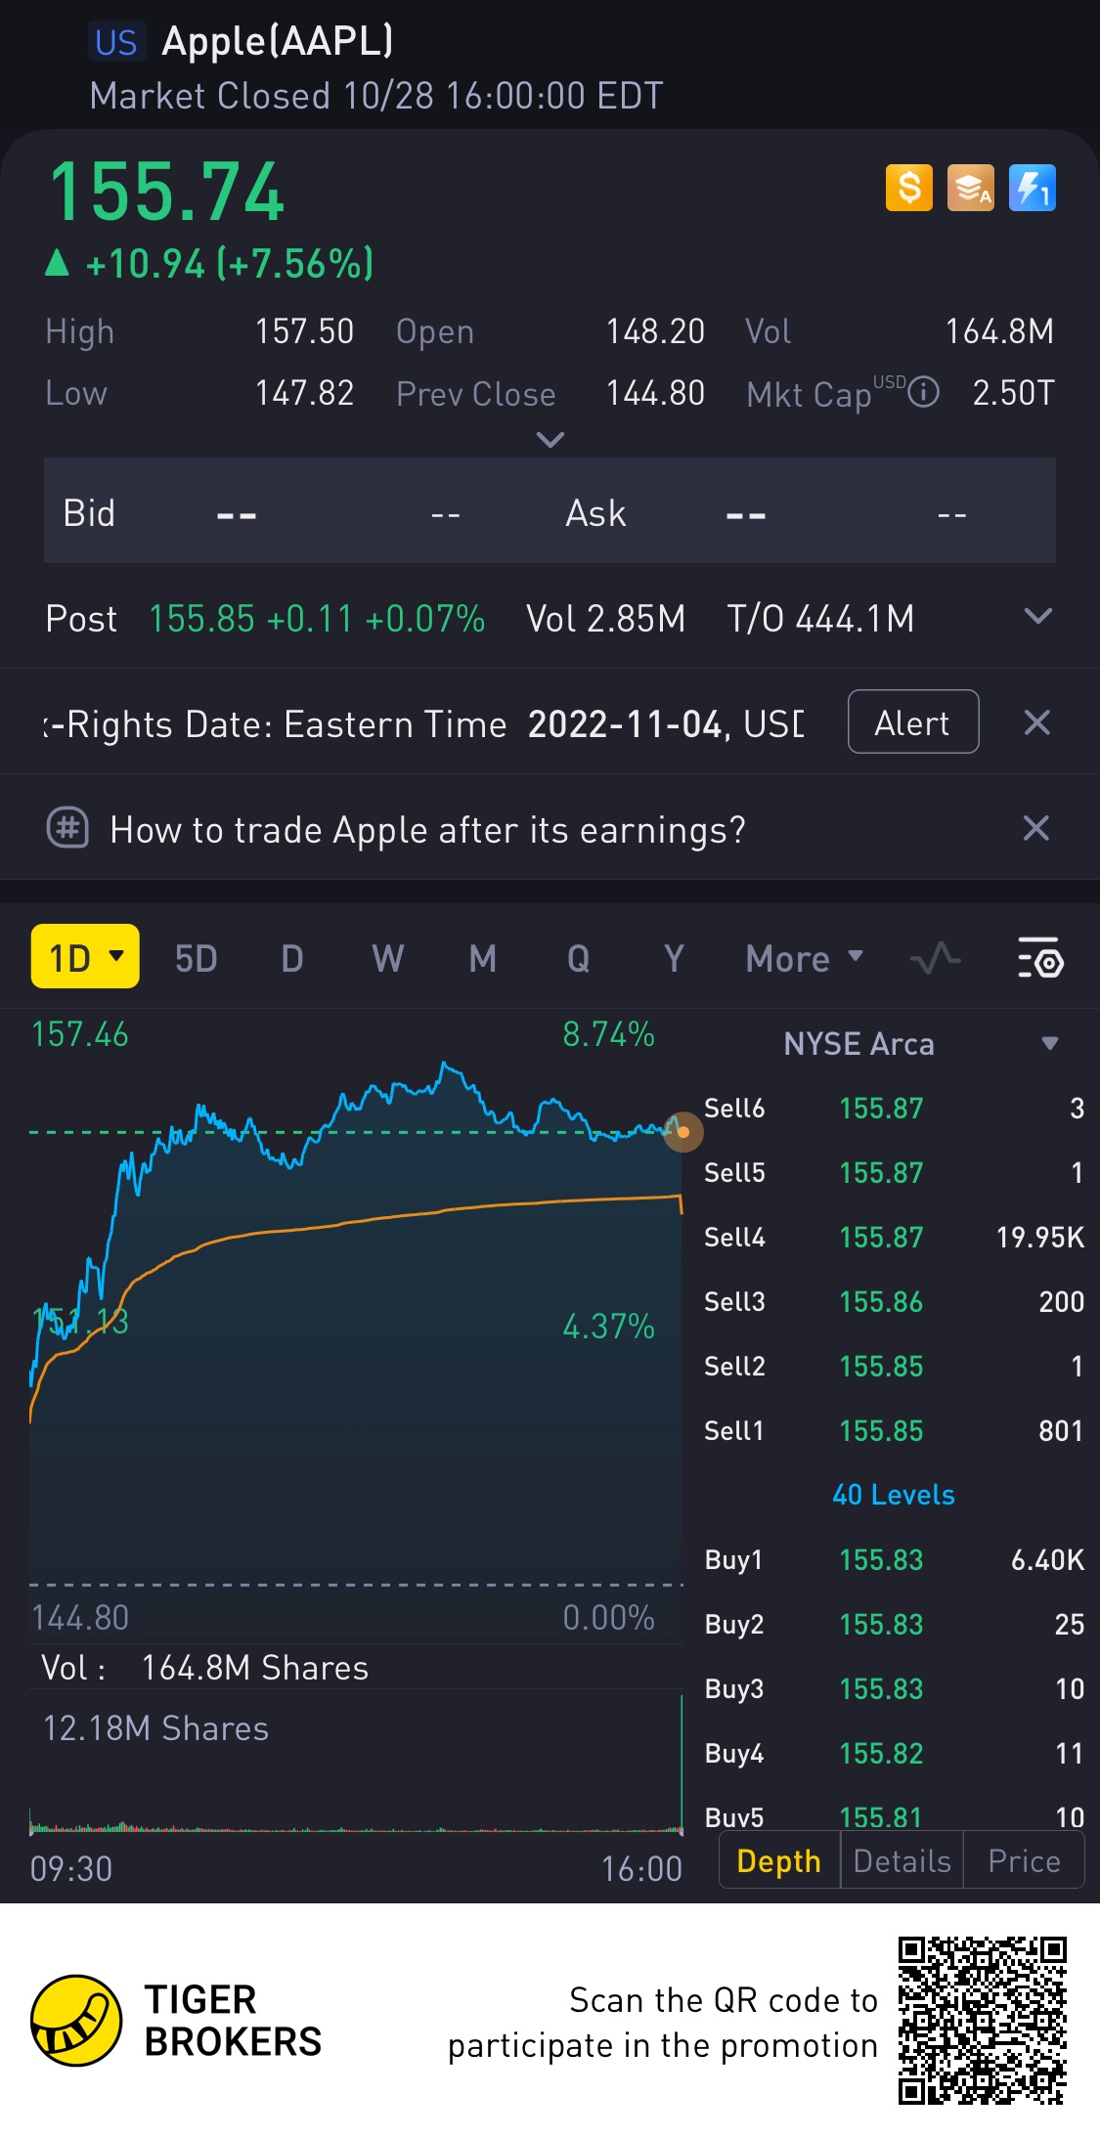Tap the Sell4 row with 19.95K
The image size is (1100, 2138).
[x=894, y=1238]
